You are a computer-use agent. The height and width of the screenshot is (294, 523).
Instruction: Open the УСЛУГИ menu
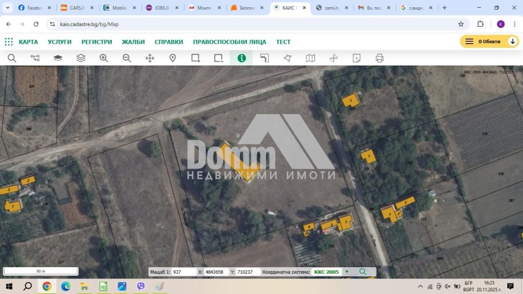(x=59, y=42)
